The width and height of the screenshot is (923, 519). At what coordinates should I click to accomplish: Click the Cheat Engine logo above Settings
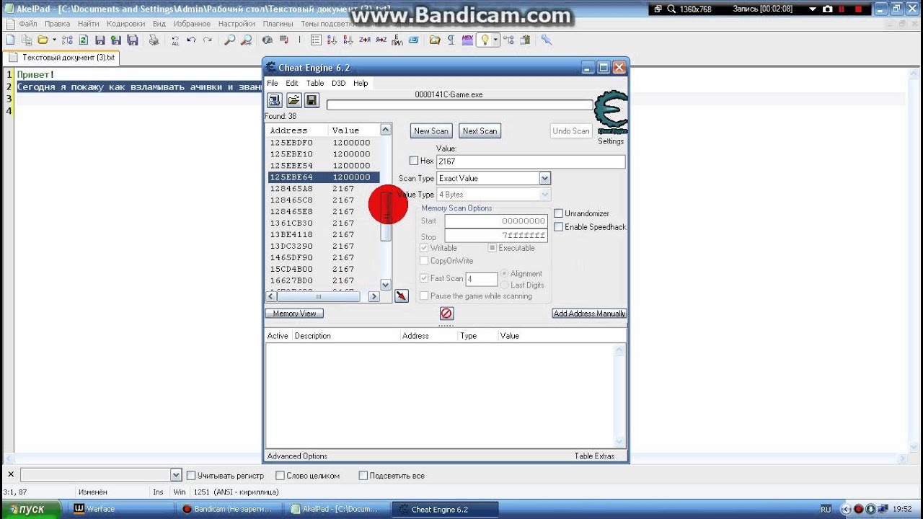[610, 112]
